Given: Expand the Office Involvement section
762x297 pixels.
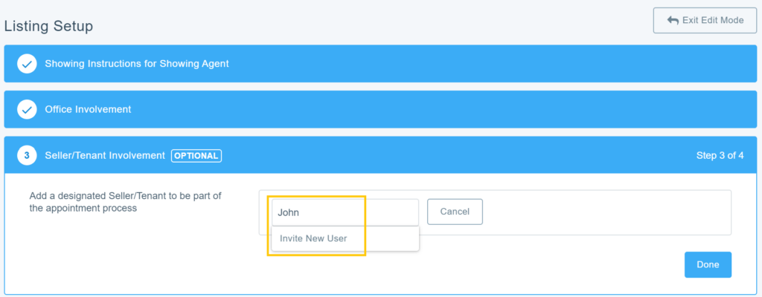Looking at the screenshot, I should click(x=88, y=109).
